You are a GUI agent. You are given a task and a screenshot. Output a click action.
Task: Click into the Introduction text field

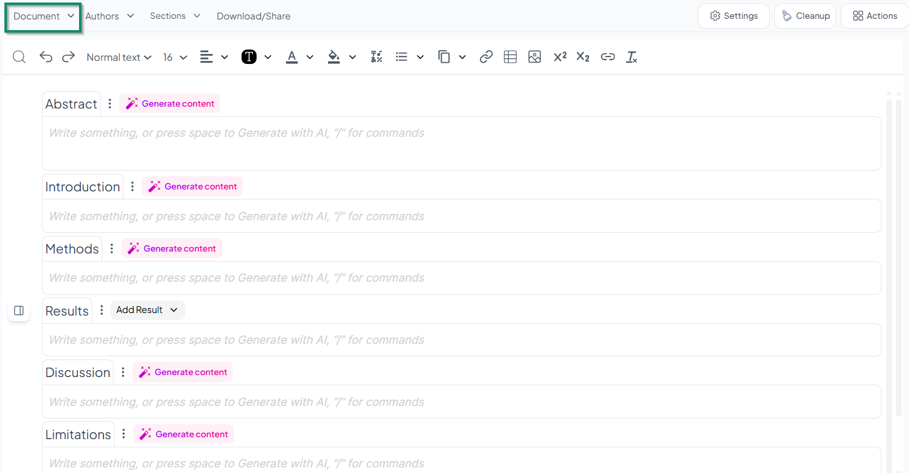(x=461, y=216)
